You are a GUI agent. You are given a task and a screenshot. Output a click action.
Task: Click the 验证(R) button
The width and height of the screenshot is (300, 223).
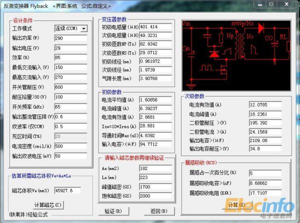[113, 211]
